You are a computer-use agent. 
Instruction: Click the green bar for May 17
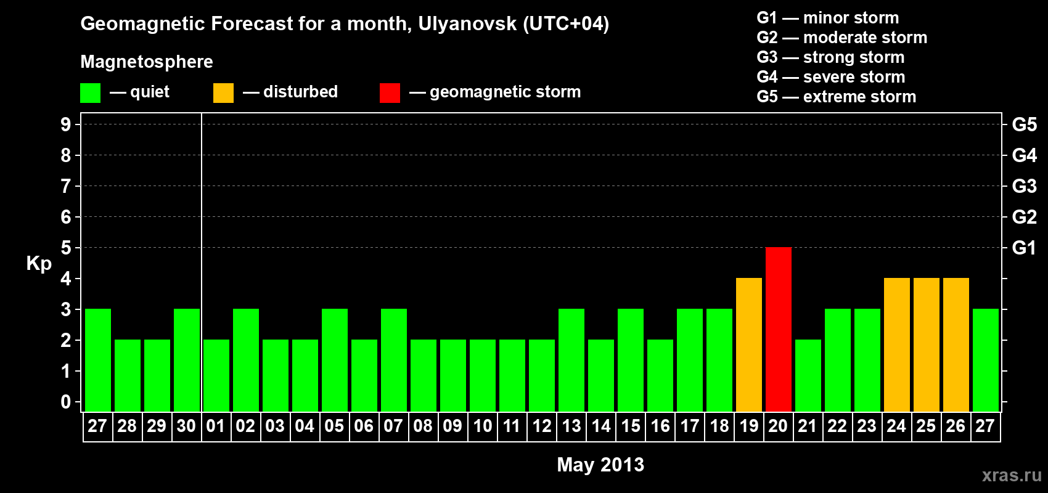click(x=690, y=361)
